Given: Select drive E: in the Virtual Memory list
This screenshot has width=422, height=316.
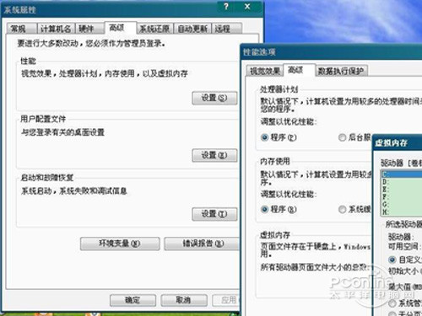Looking at the screenshot, I should click(402, 189).
